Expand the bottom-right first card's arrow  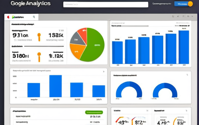click(x=147, y=111)
